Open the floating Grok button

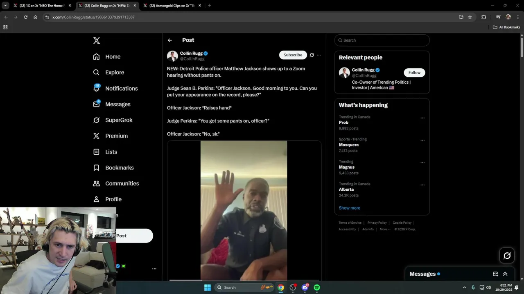tap(507, 256)
